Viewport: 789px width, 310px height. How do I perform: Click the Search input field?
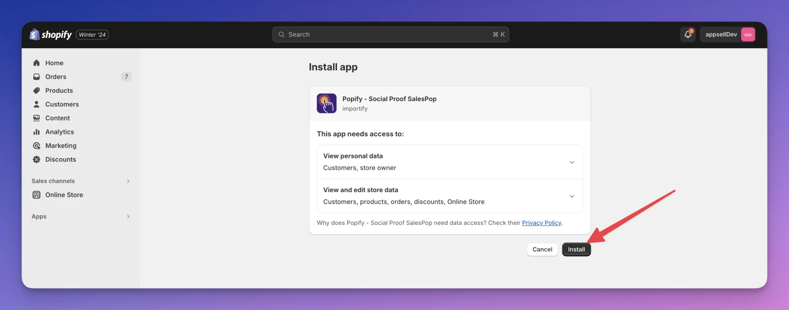[390, 34]
